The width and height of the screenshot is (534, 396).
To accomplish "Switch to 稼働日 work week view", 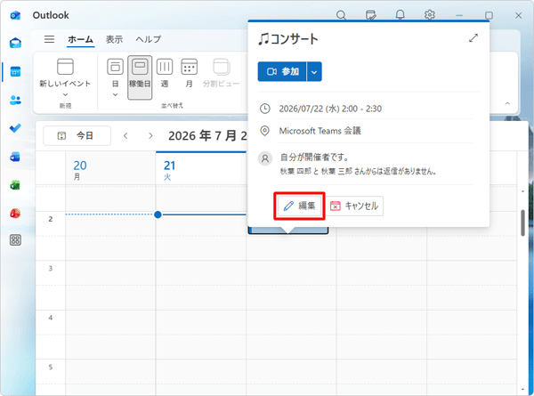I will click(x=140, y=77).
